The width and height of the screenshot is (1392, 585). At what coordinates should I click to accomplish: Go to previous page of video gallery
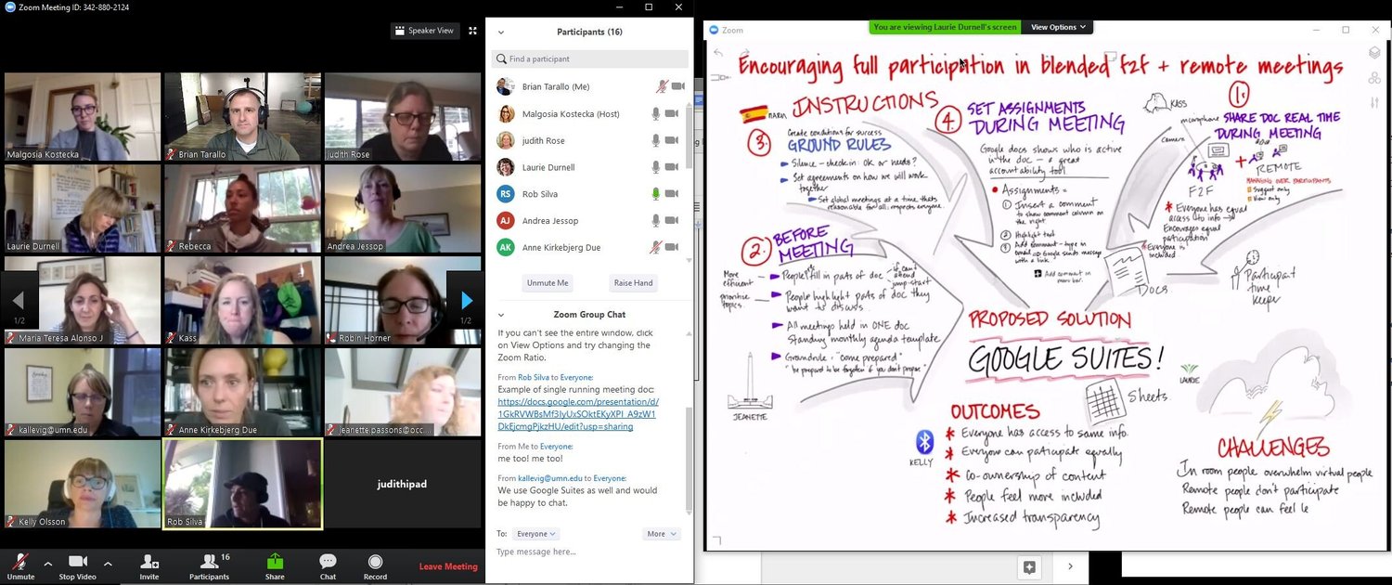(x=19, y=301)
